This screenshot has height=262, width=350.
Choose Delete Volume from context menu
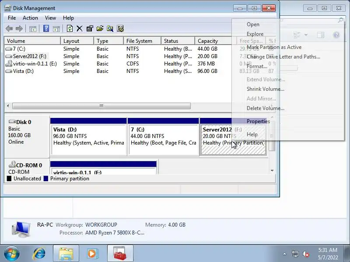coord(288,108)
